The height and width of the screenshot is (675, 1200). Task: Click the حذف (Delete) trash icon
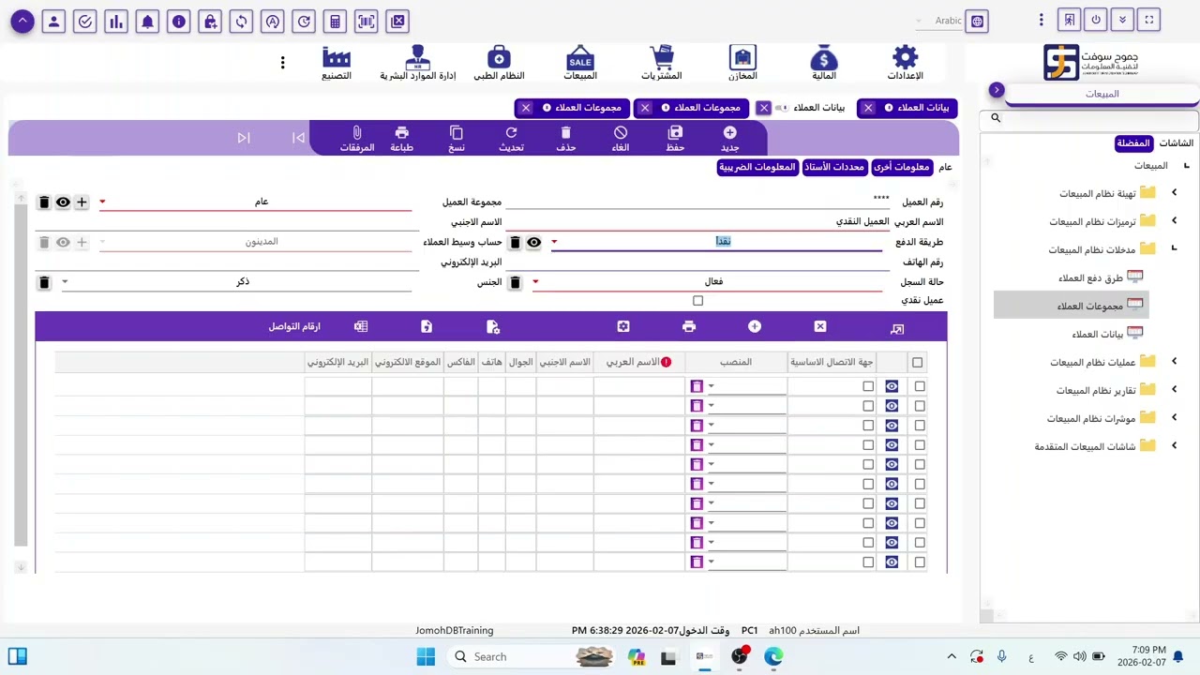(565, 133)
